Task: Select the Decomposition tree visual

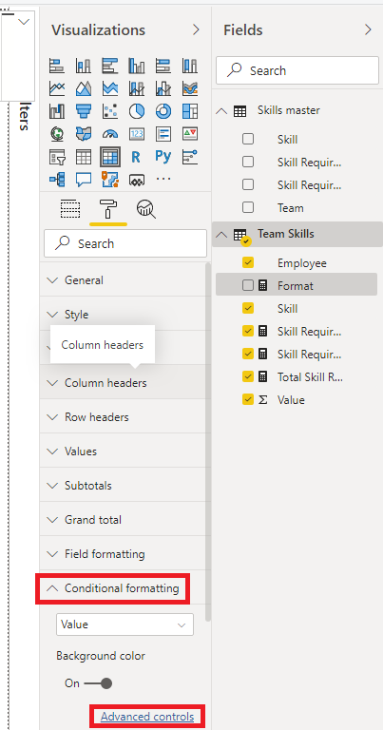Action: tap(57, 180)
